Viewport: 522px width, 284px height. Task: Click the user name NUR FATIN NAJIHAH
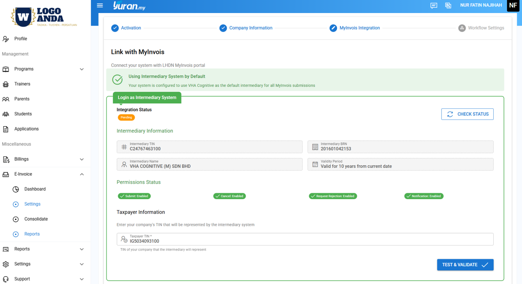point(481,6)
